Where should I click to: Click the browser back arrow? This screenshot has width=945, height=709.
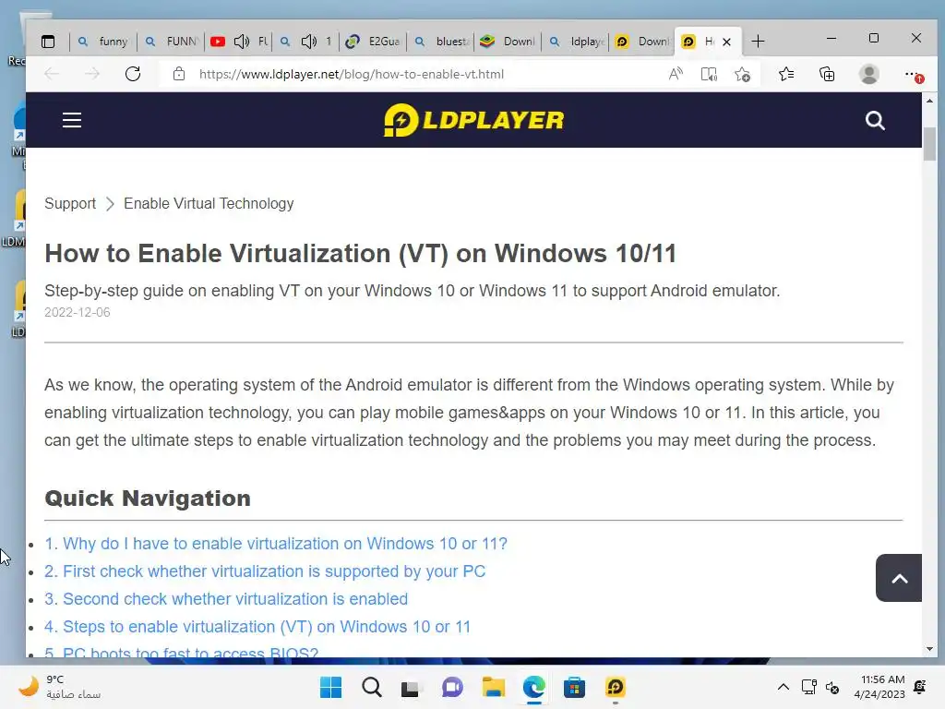[x=53, y=74]
